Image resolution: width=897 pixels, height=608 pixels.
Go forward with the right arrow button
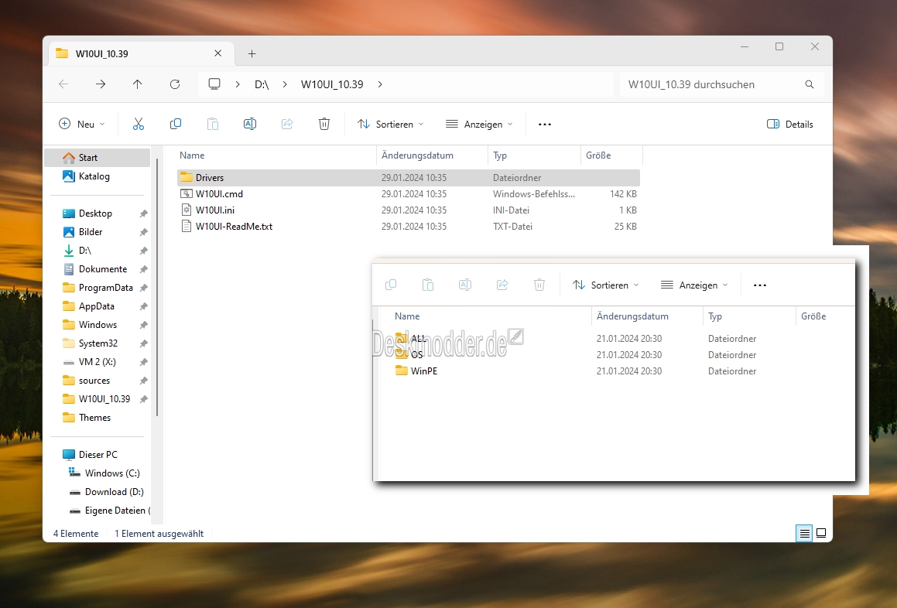pos(101,84)
